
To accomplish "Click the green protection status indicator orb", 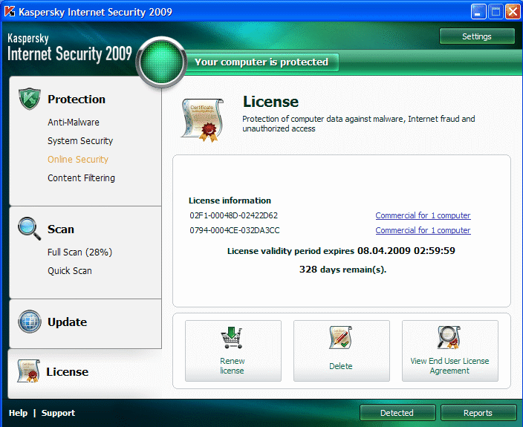I will [162, 62].
